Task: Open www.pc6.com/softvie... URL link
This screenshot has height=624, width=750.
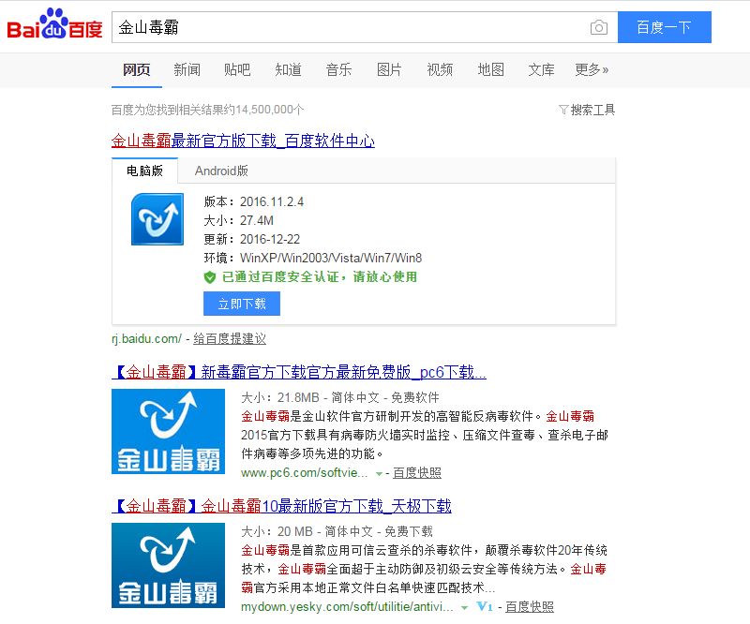Action: click(x=305, y=473)
